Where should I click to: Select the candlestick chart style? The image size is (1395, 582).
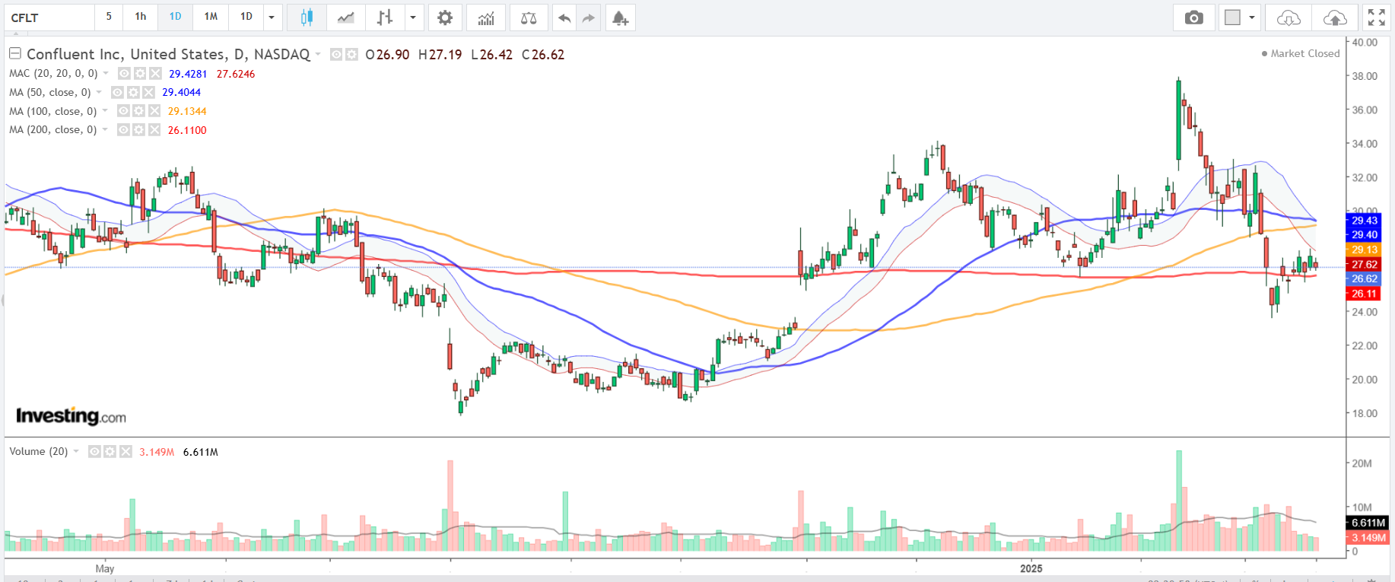coord(307,17)
